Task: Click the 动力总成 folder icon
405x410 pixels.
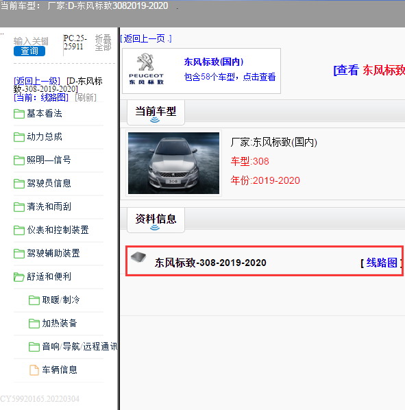Action: (19, 137)
